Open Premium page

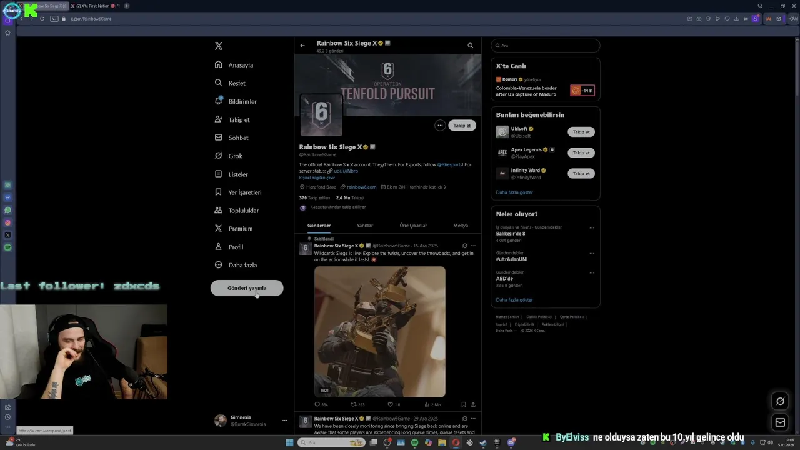pyautogui.click(x=234, y=229)
